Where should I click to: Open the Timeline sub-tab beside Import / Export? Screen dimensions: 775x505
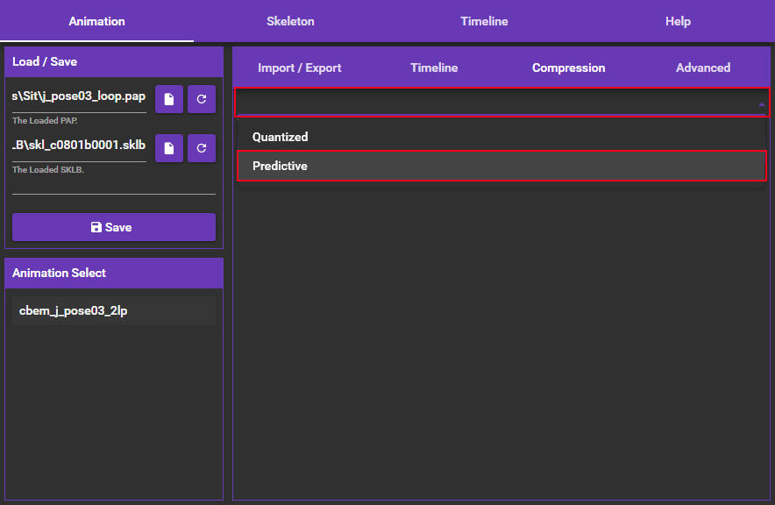[434, 68]
